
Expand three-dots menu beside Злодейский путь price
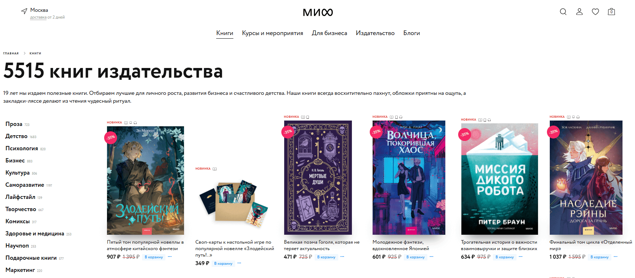pos(170,257)
